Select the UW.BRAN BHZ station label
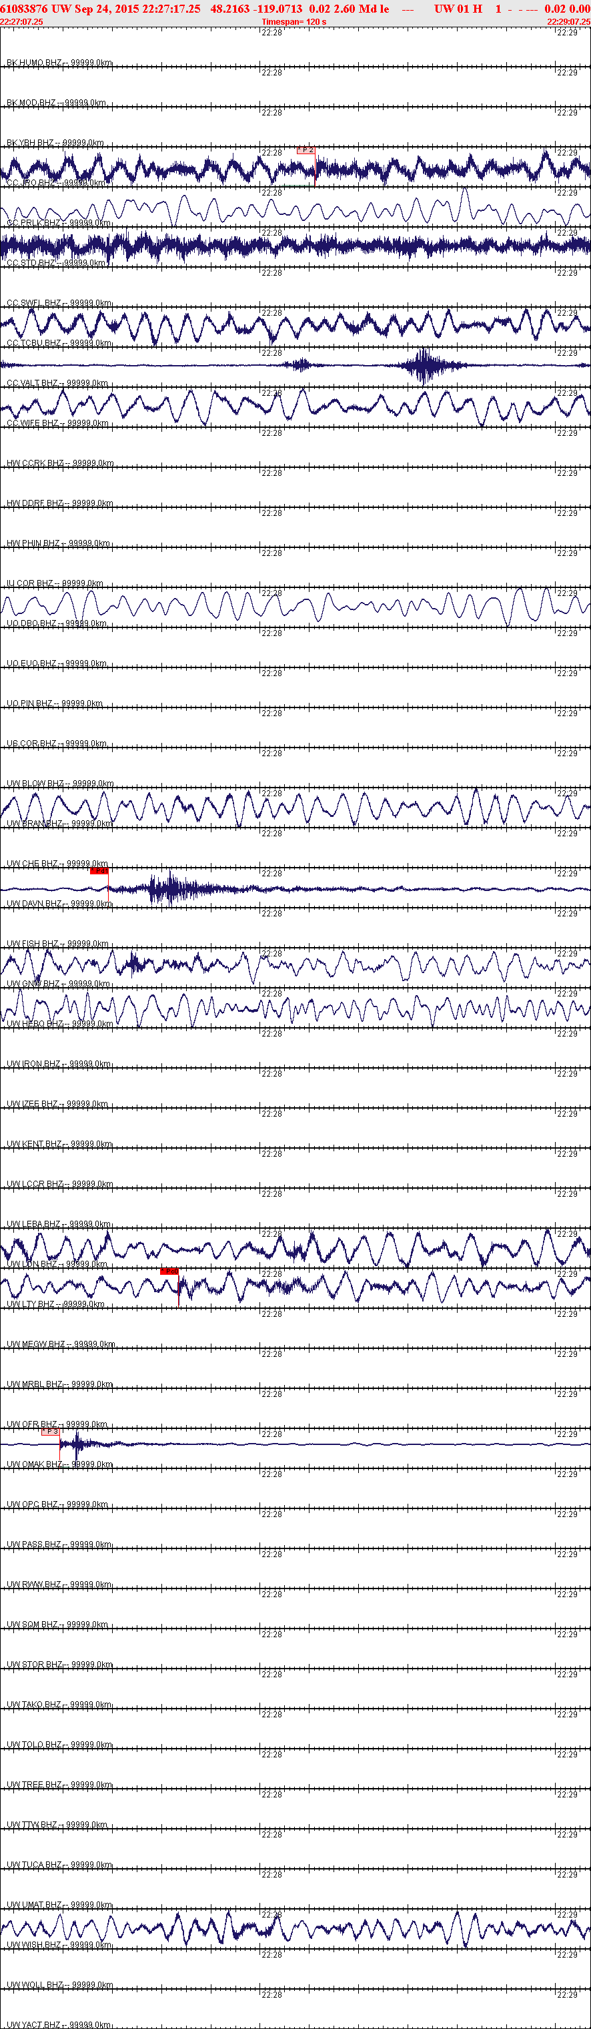591x2029 pixels. (x=59, y=824)
